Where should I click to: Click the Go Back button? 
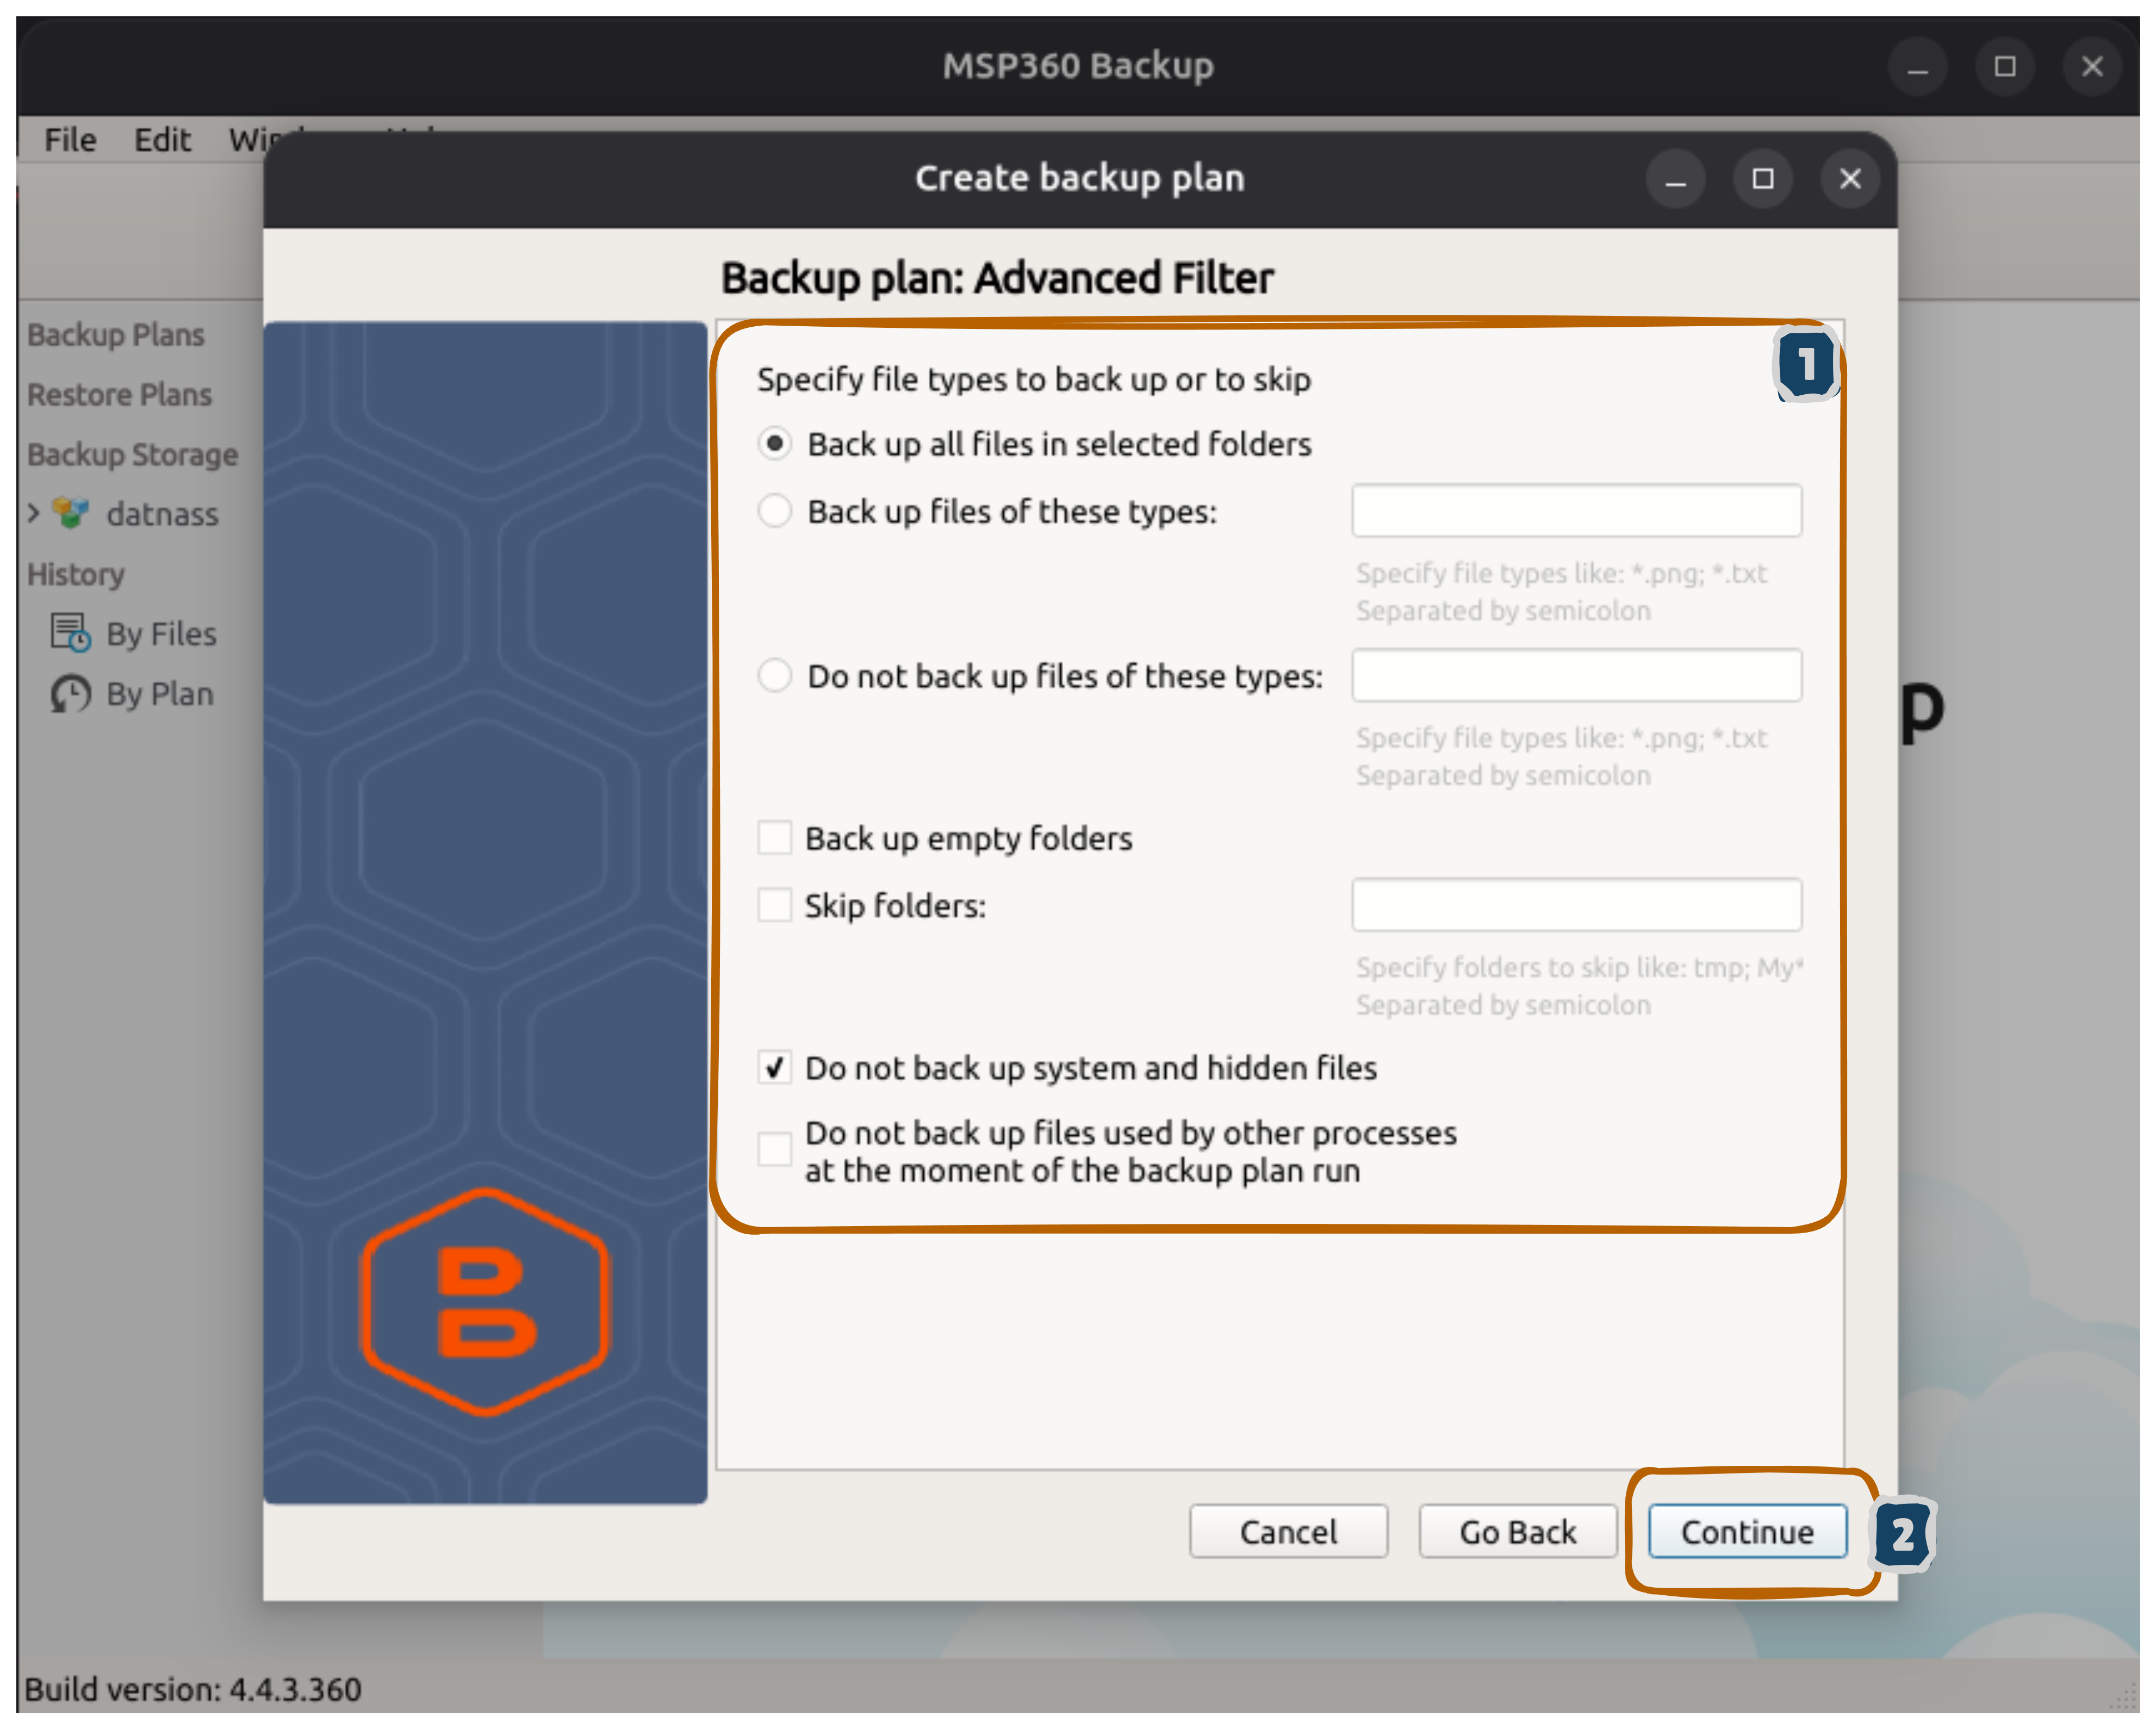point(1517,1532)
